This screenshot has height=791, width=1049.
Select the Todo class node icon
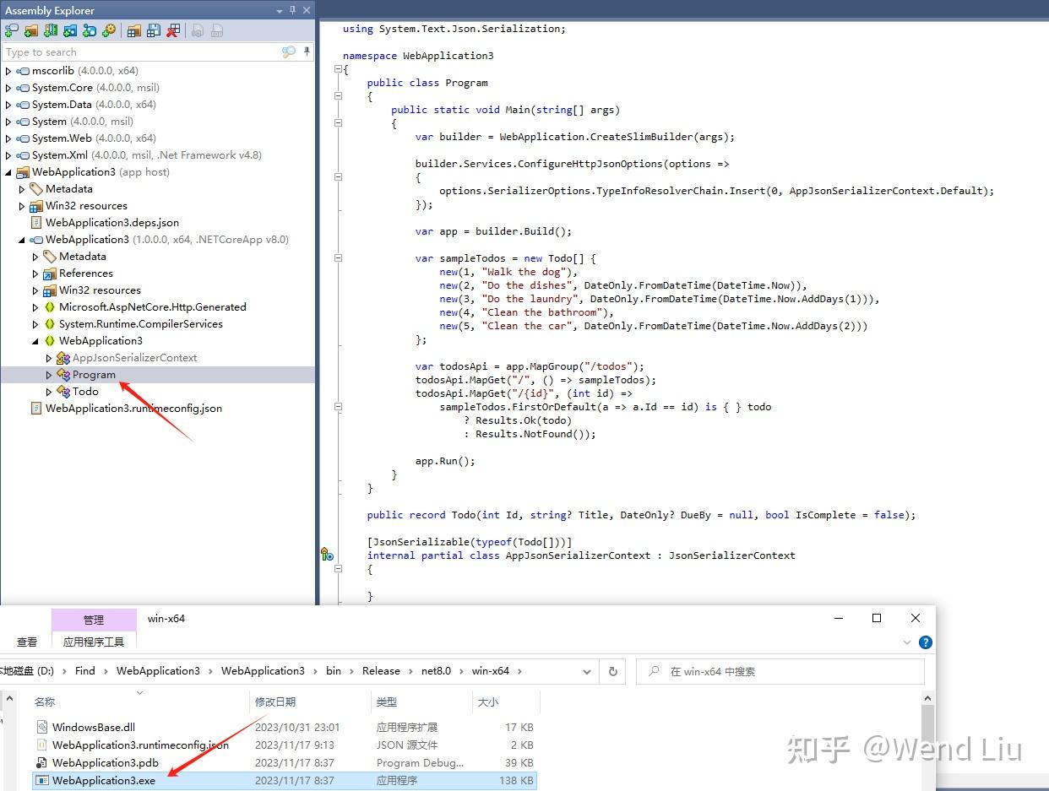click(x=62, y=391)
